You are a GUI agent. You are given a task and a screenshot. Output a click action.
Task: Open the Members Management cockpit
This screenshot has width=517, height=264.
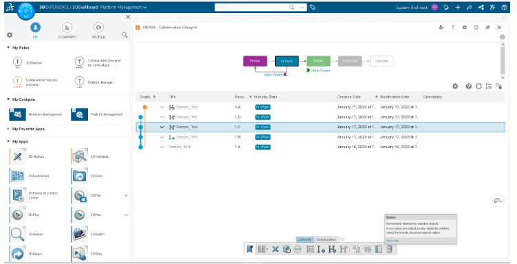[x=17, y=115]
